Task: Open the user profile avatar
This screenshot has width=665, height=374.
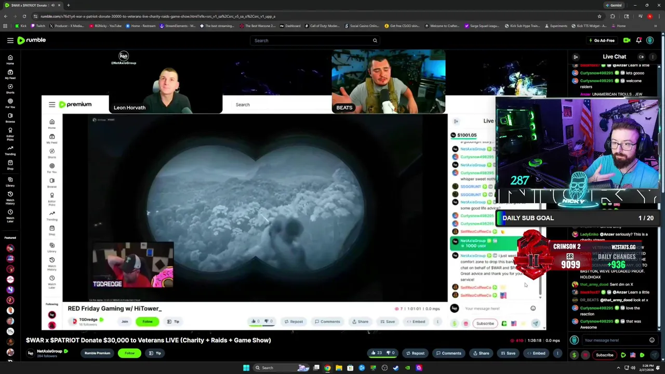Action: coord(650,40)
